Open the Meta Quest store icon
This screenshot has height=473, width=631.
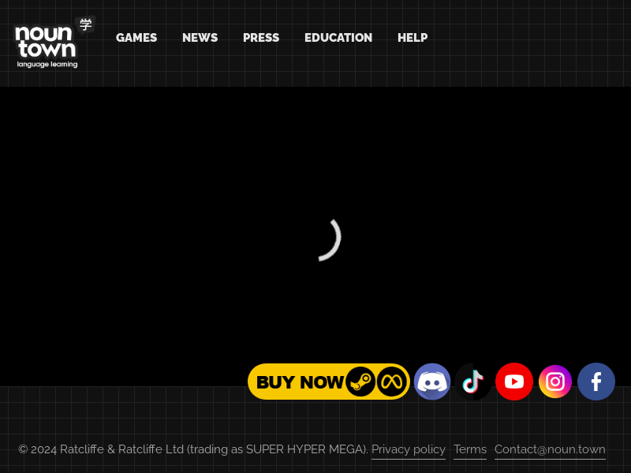click(x=391, y=382)
